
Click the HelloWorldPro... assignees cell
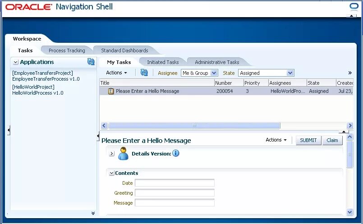click(288, 91)
